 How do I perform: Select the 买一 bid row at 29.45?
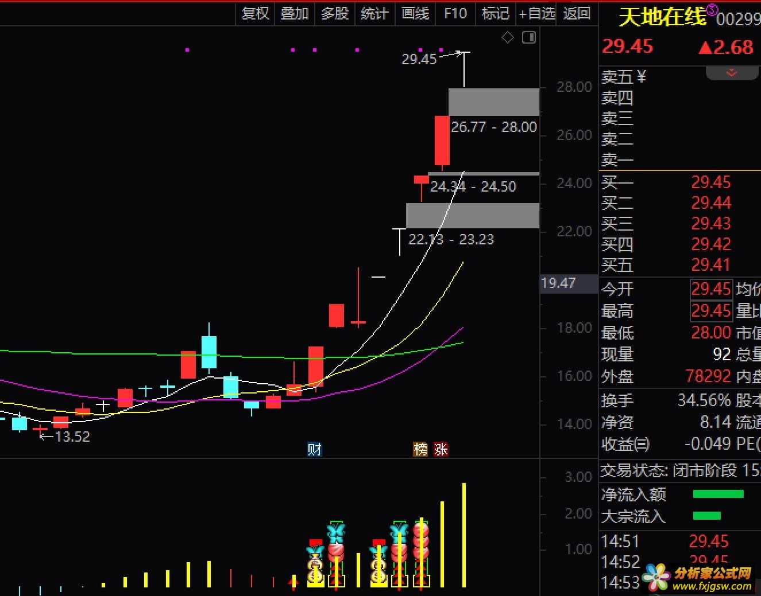coord(680,182)
